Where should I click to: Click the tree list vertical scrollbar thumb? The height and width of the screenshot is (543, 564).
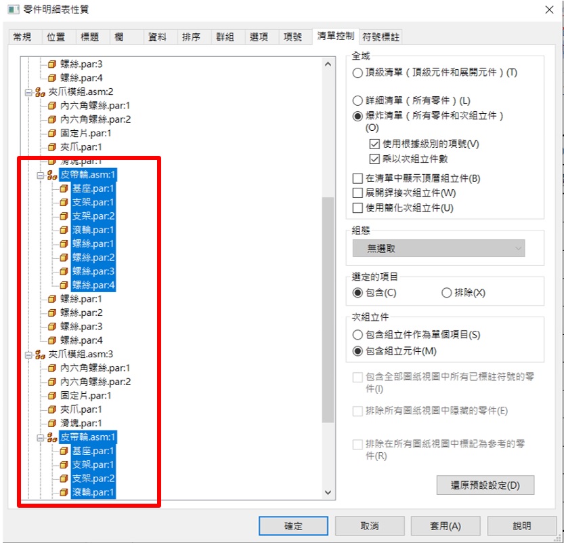tap(328, 310)
